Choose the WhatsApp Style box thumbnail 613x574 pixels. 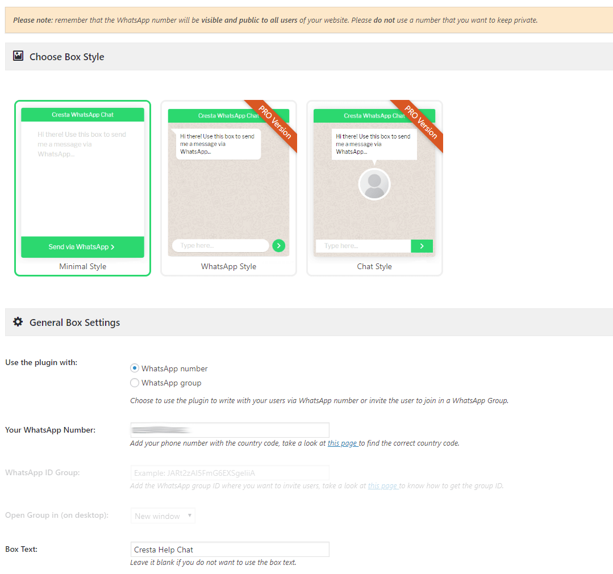click(229, 188)
